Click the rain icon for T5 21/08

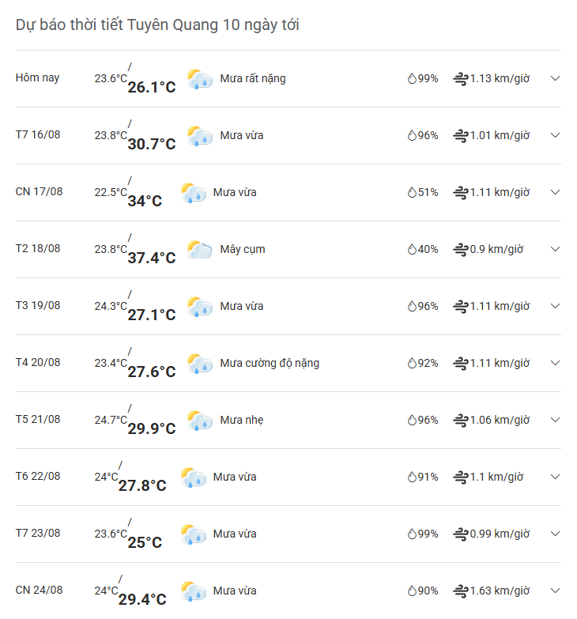[x=200, y=421]
